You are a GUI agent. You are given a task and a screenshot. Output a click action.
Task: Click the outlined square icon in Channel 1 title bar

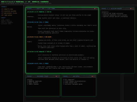click(96, 9)
